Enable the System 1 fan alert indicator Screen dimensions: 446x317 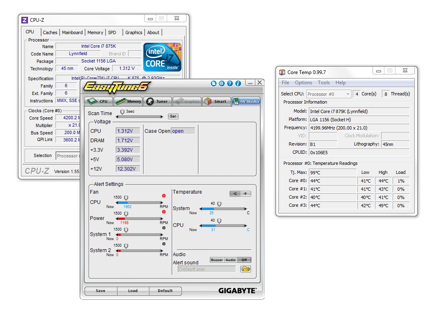(164, 228)
